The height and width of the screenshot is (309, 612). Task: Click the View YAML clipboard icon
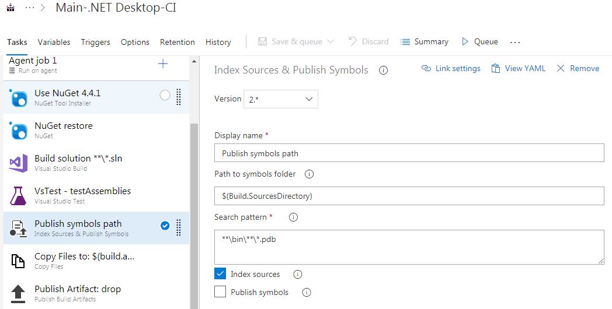pyautogui.click(x=496, y=69)
